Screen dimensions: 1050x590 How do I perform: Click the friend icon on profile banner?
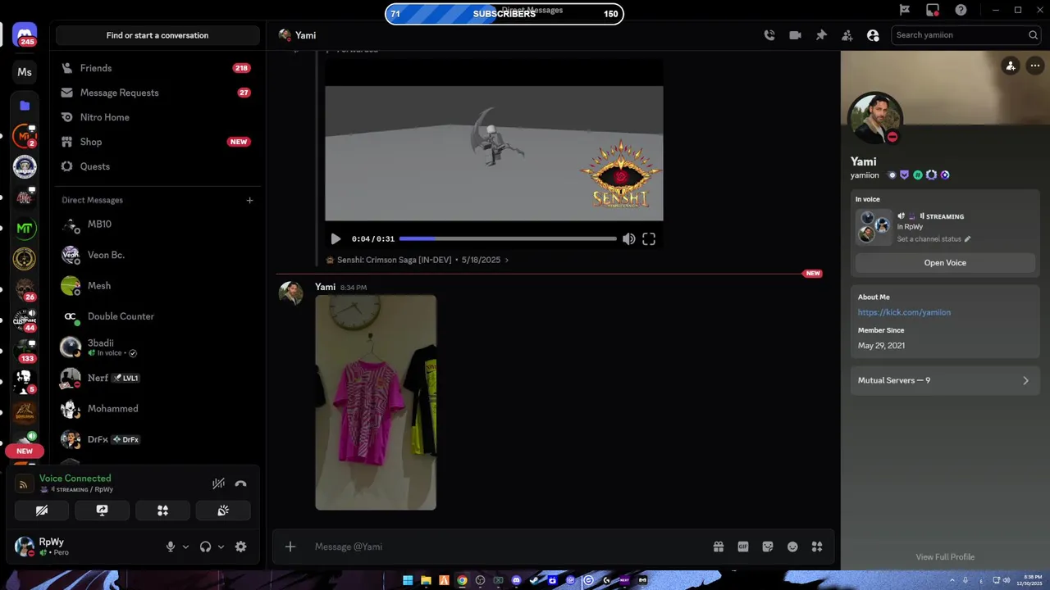pyautogui.click(x=1011, y=66)
